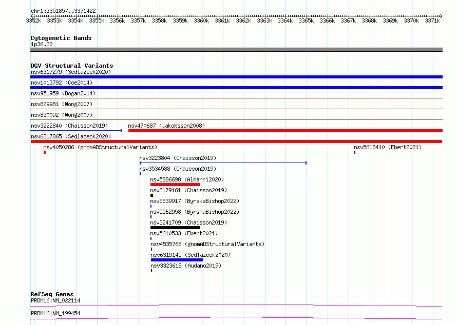This screenshot has width=457, height=325.
Task: Click the nsv951959 (Dogan2014) label
Action: click(x=63, y=93)
